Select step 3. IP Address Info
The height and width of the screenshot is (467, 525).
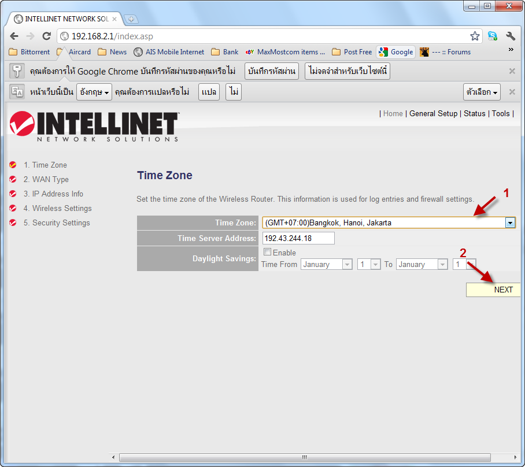pos(53,194)
